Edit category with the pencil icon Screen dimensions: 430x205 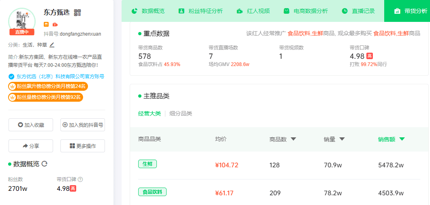(52, 45)
